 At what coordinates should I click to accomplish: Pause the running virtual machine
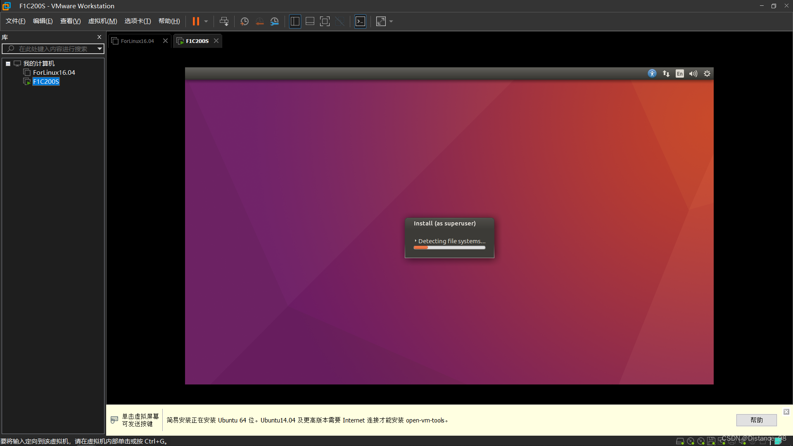196,21
